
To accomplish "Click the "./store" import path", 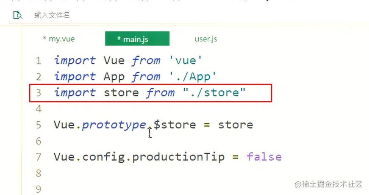I will coord(214,92).
